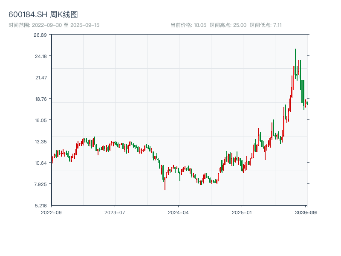Click x-axis label 2024-04

click(178, 212)
